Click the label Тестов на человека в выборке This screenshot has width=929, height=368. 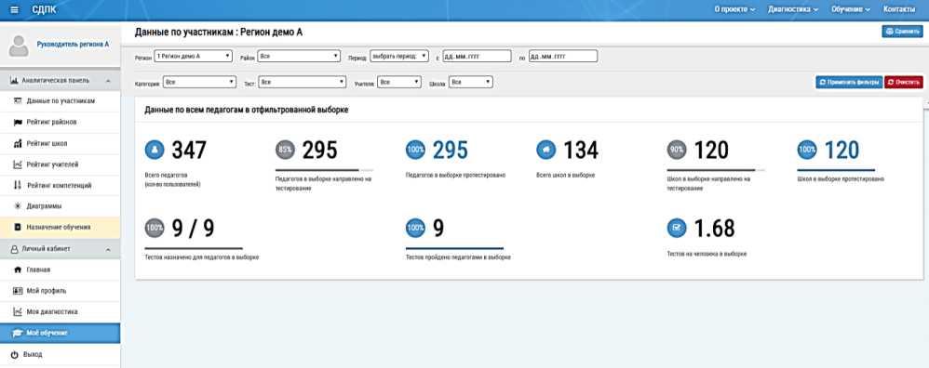pyautogui.click(x=707, y=254)
